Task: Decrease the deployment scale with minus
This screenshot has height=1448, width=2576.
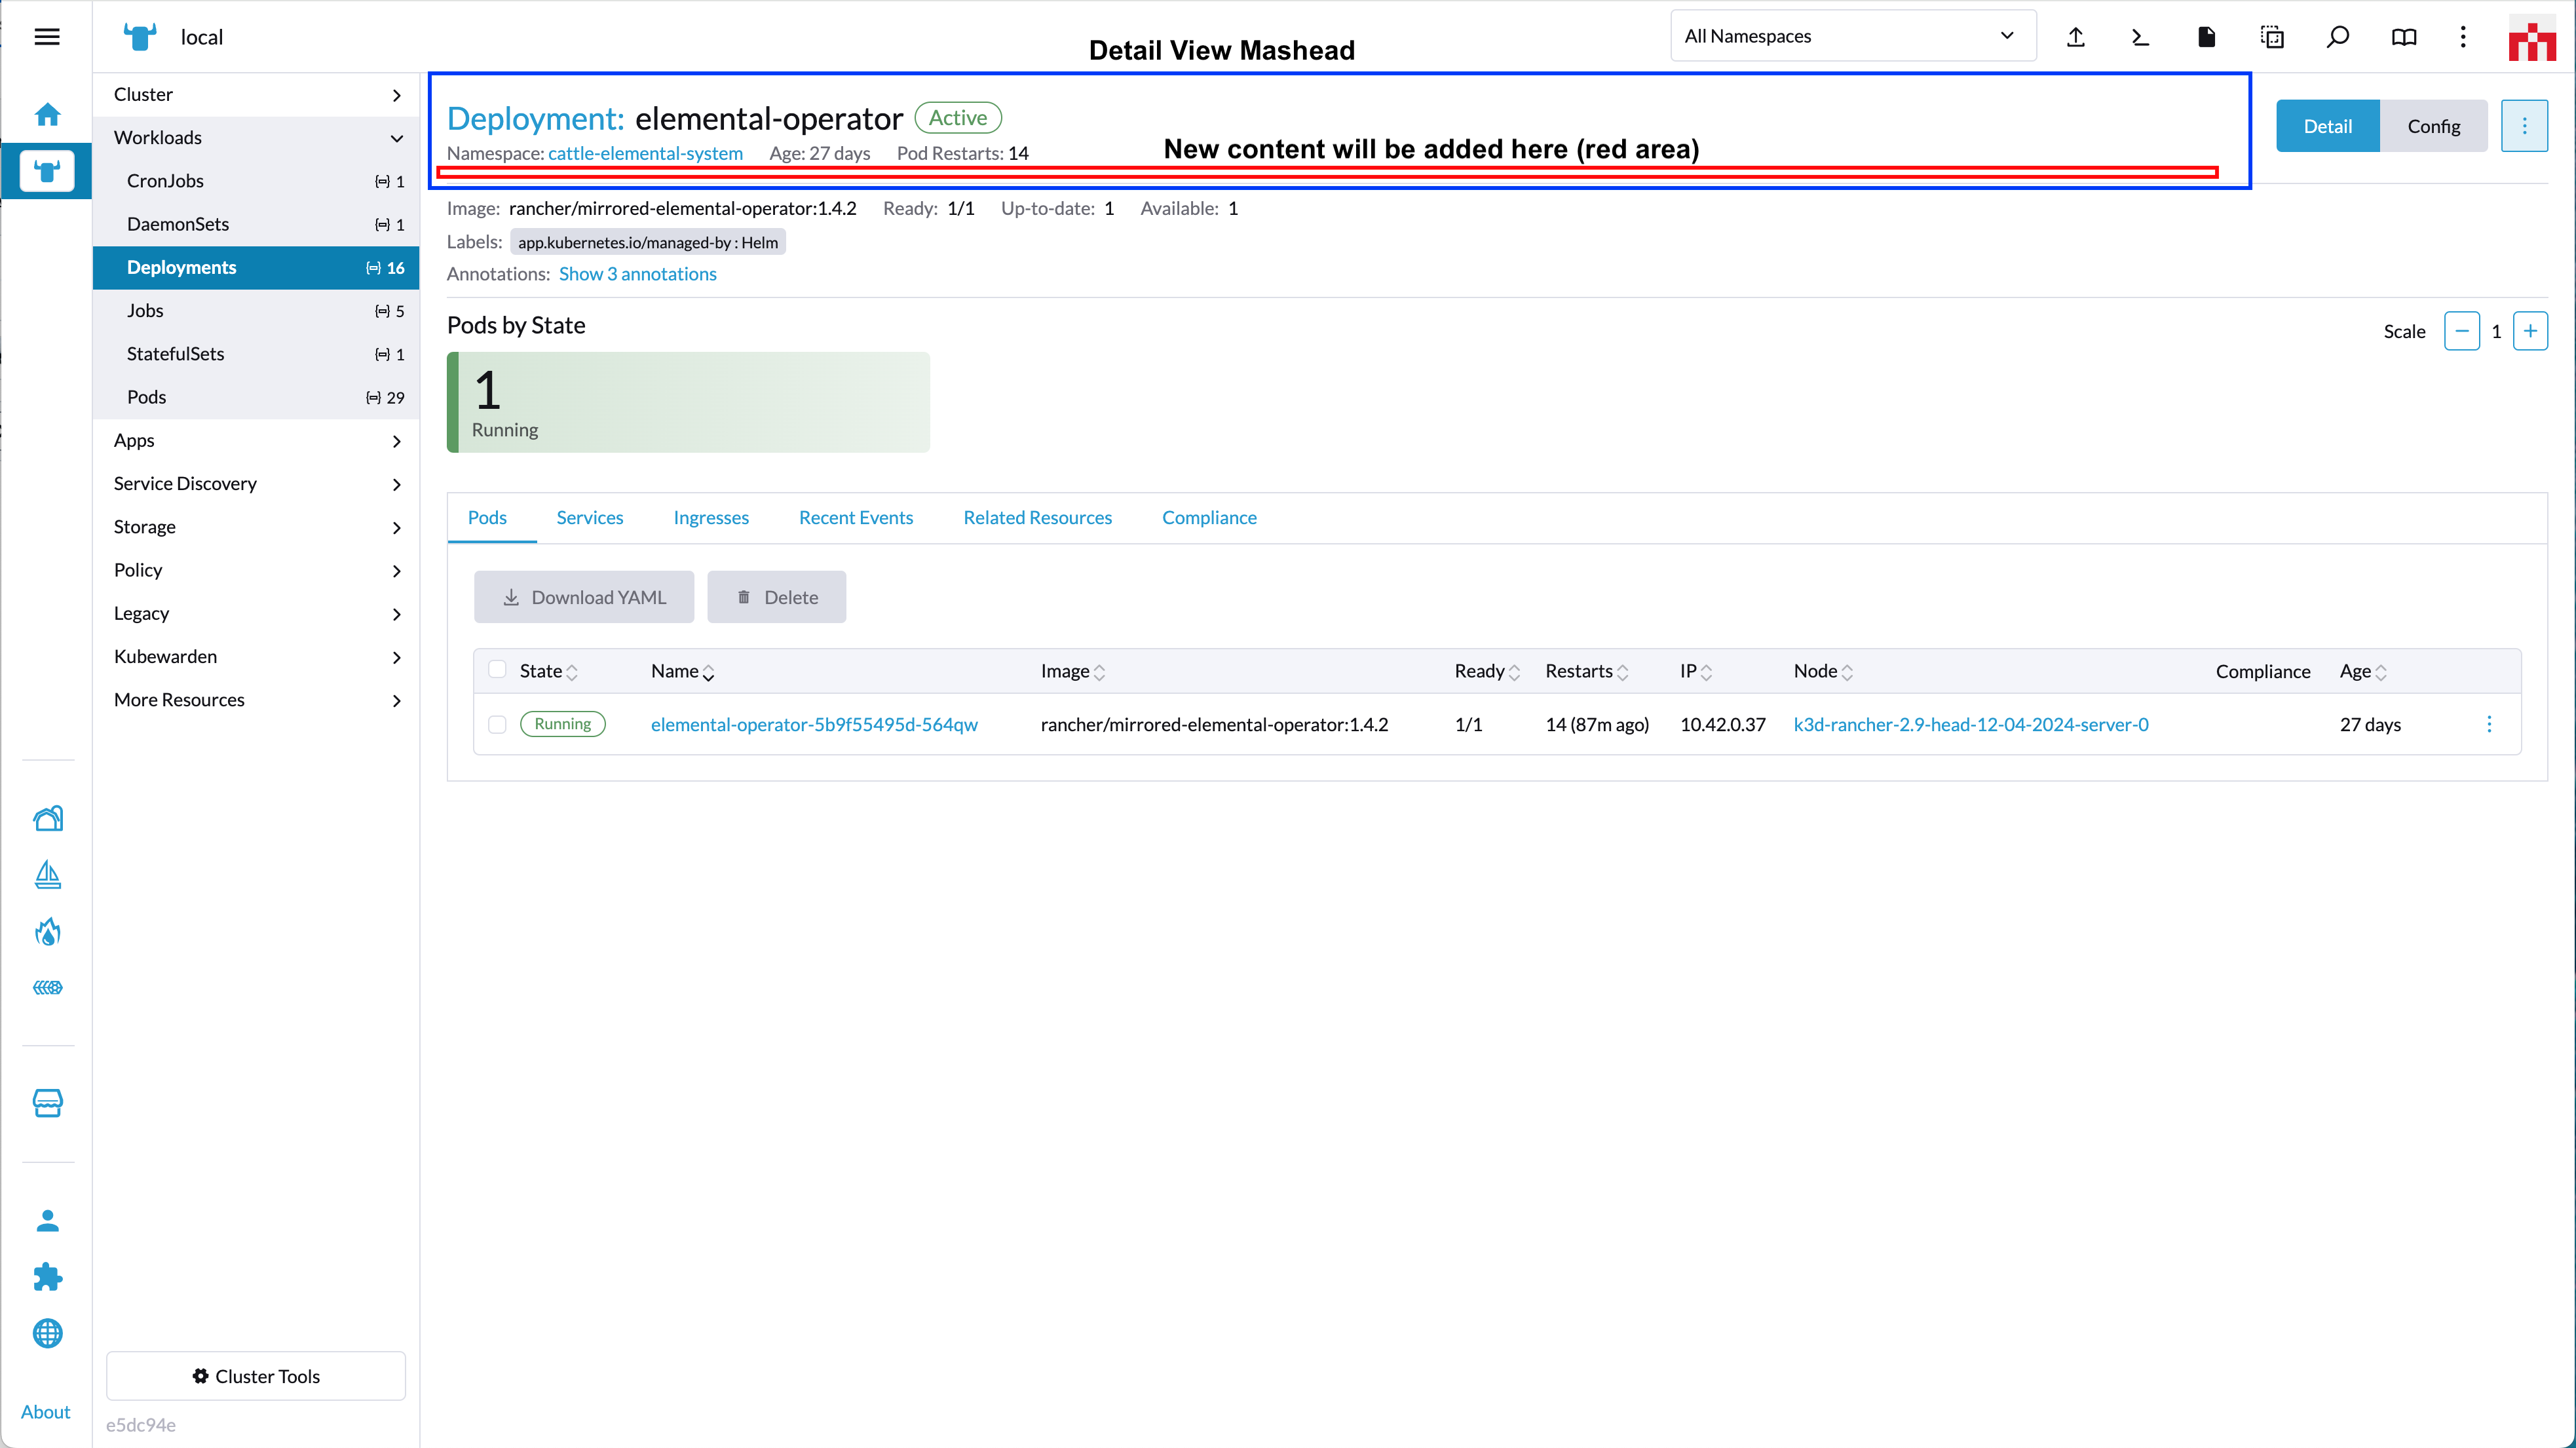Action: (x=2461, y=331)
